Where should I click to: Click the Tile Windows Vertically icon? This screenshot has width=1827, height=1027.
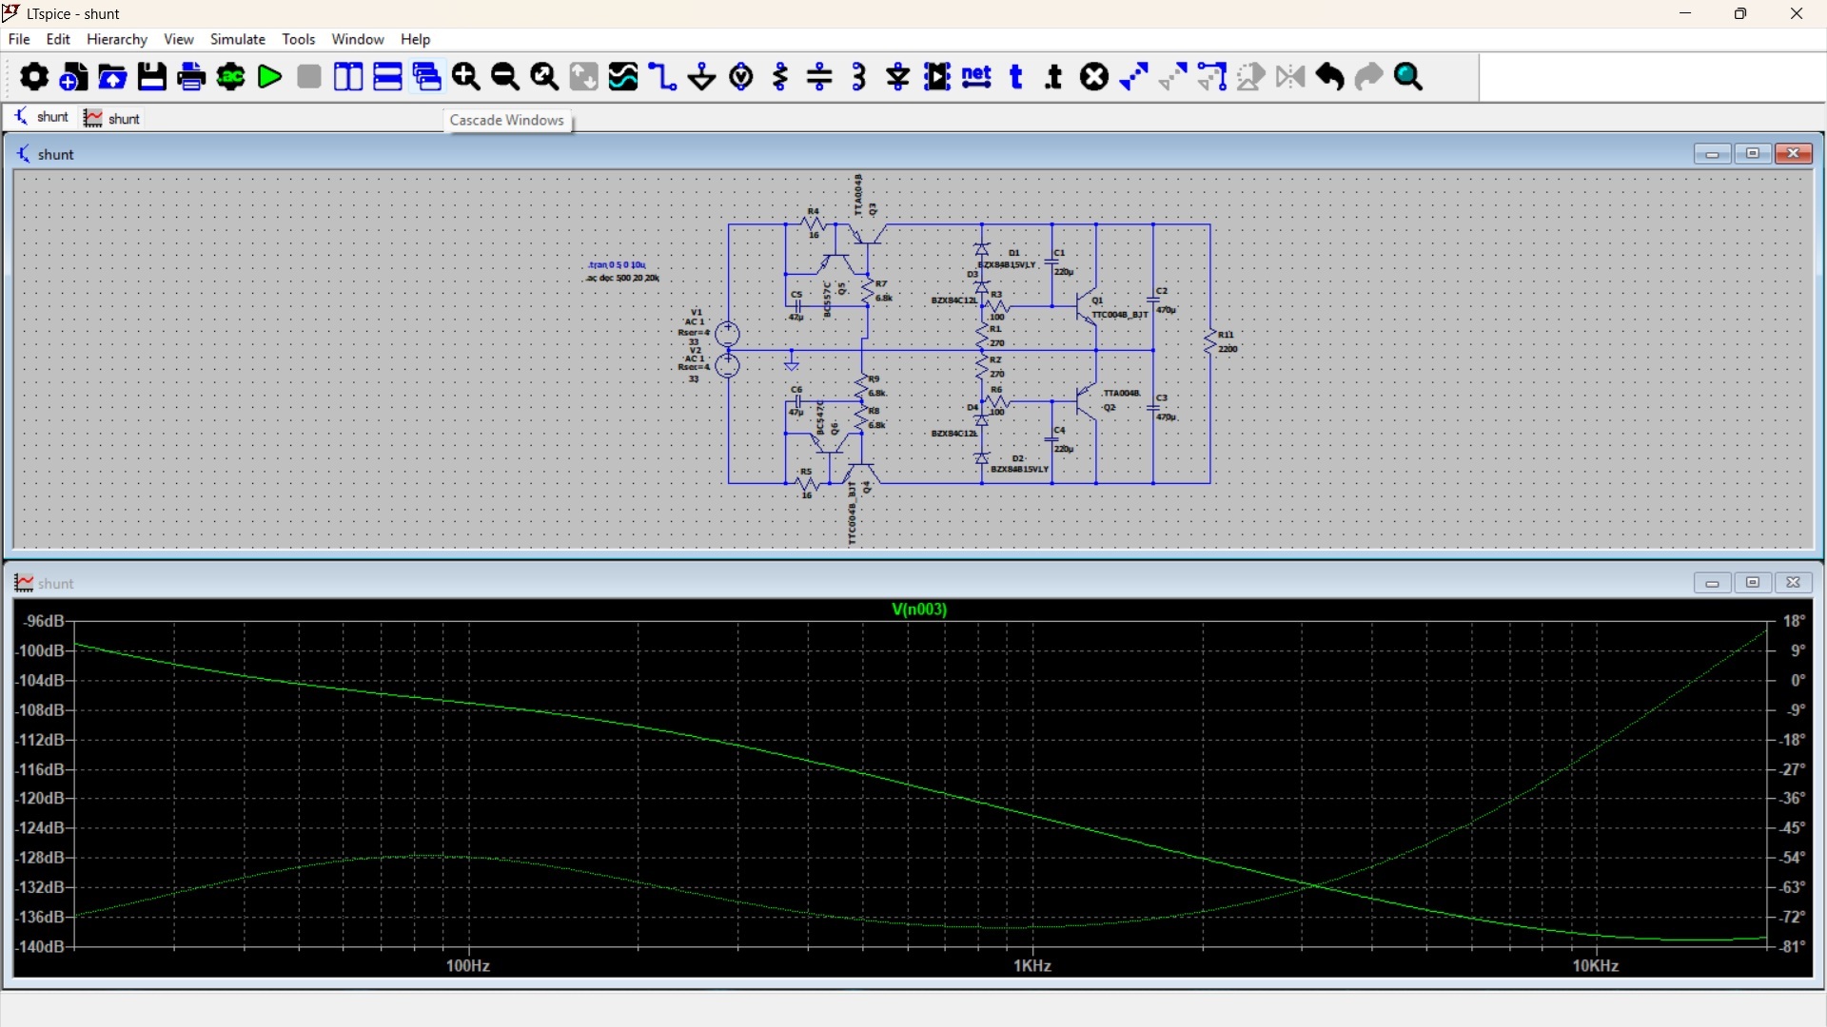[348, 77]
